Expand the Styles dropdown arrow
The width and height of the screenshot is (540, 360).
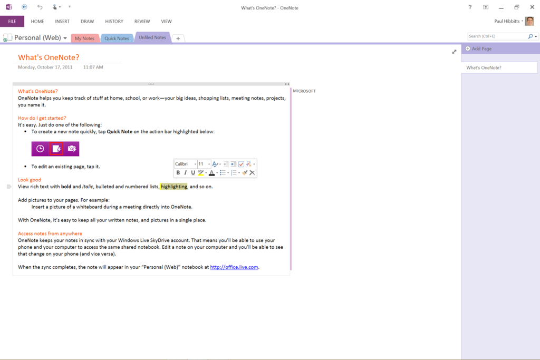click(x=220, y=164)
